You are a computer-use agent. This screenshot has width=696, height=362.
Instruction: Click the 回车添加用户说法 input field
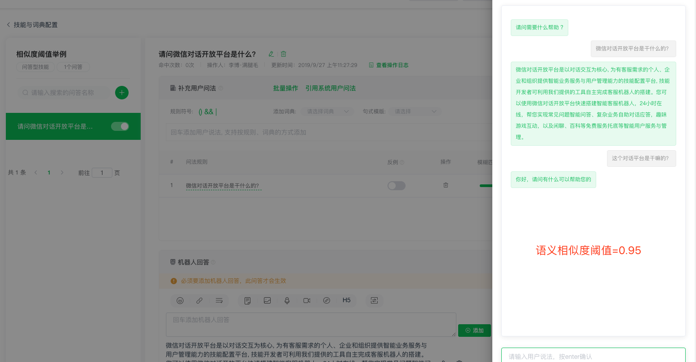(x=328, y=132)
